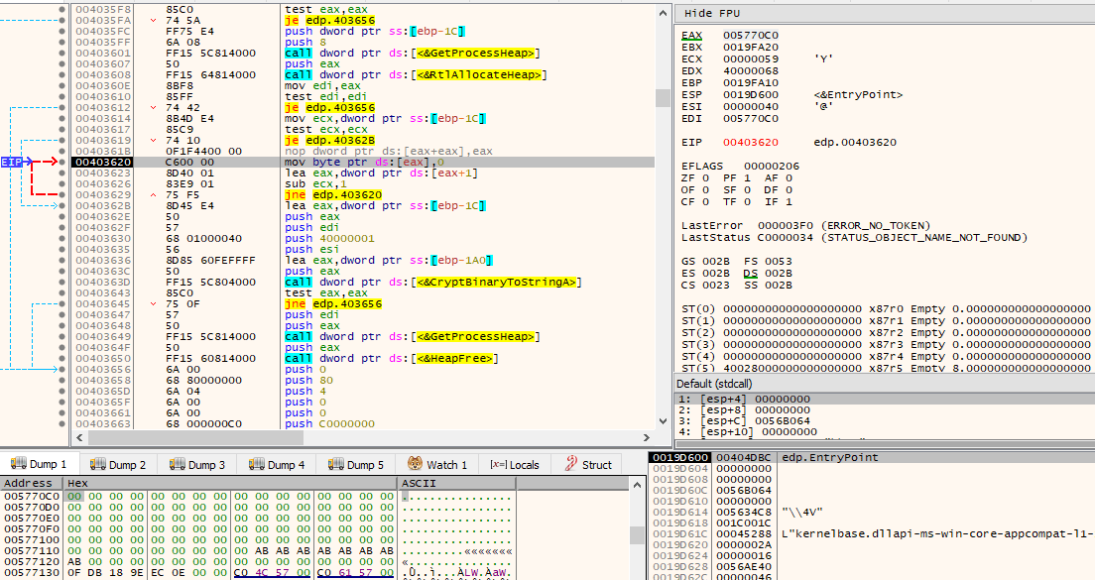Toggle breakpoint dot at address 0040363D
This screenshot has height=580, width=1095.
point(62,282)
